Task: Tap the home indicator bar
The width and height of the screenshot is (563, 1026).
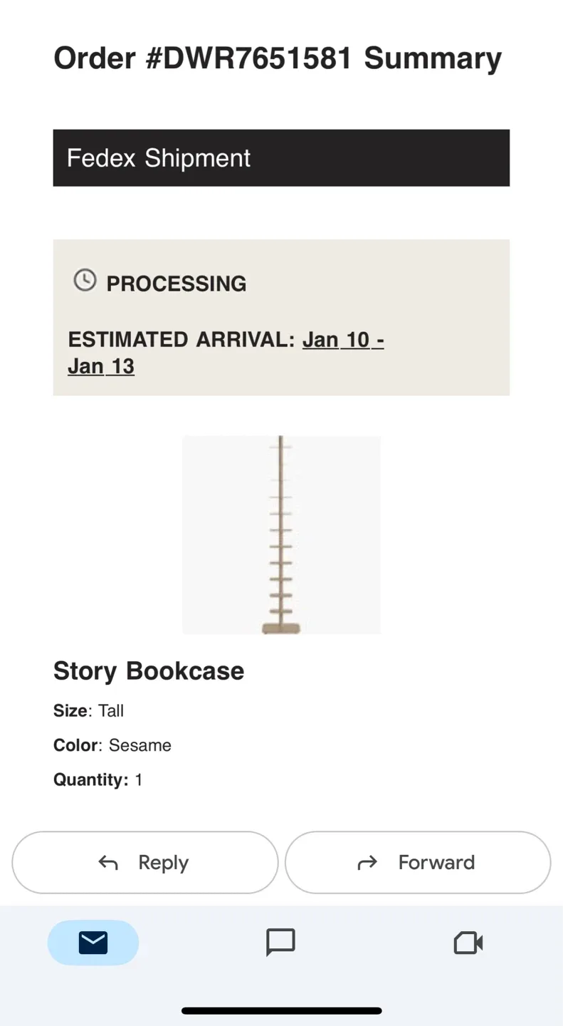Action: pos(281,1010)
